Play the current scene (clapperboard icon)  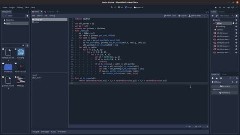point(228,7)
